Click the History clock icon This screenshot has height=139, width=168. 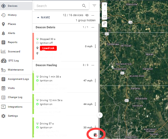[3, 15]
